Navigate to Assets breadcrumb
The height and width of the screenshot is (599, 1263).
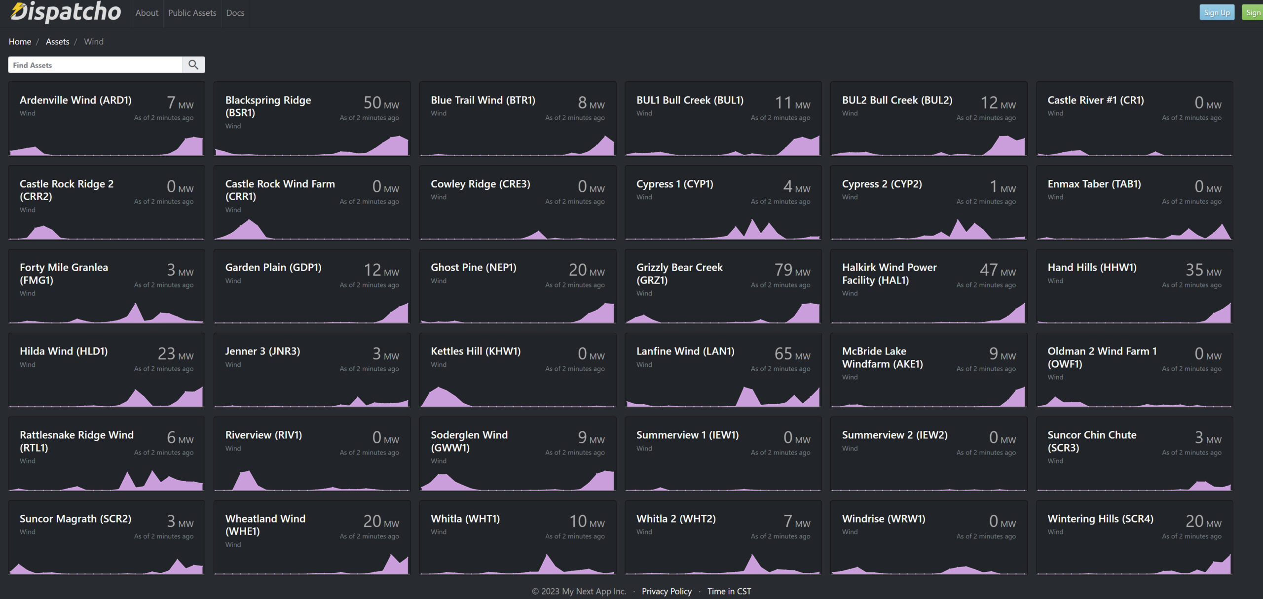click(57, 41)
